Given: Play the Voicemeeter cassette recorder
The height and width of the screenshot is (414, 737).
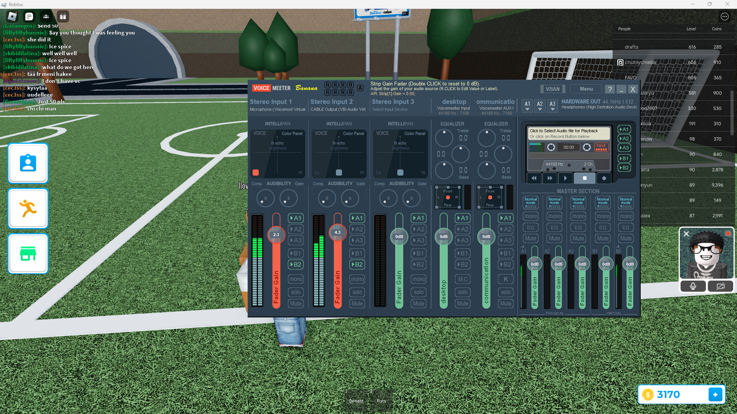Looking at the screenshot, I should click(x=565, y=178).
